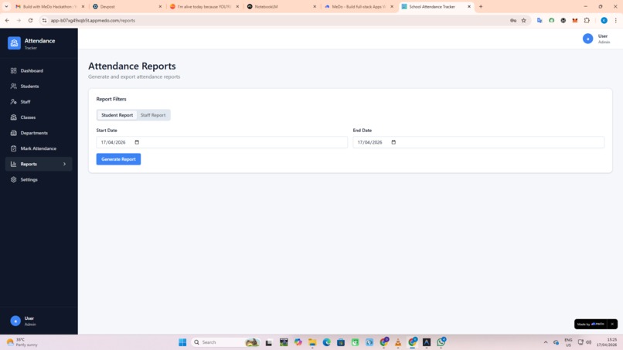Switch to the Staff Report tab
The width and height of the screenshot is (623, 350).
pyautogui.click(x=153, y=115)
